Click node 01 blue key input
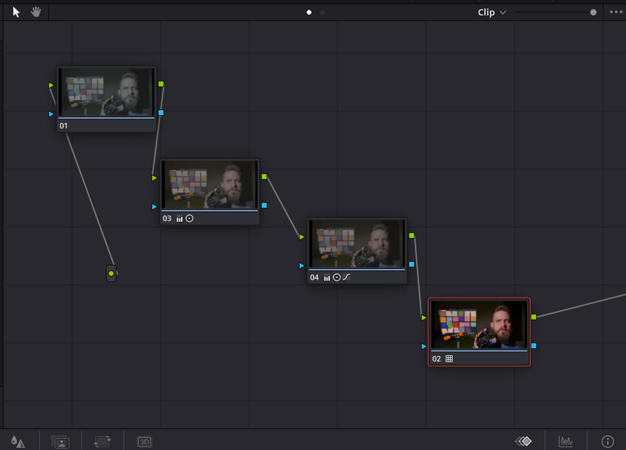Screen dimensions: 626x450 click(x=51, y=114)
